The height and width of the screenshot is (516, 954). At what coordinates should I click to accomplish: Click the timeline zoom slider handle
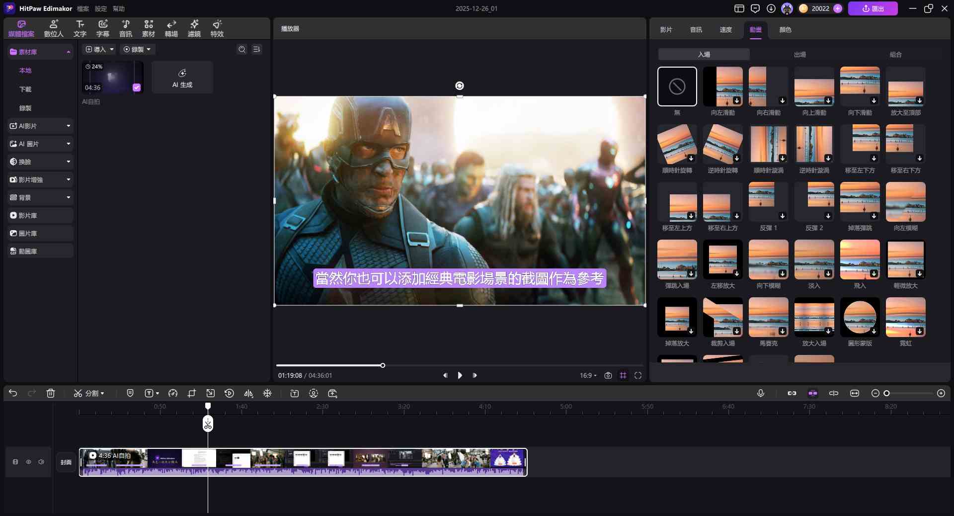pyautogui.click(x=886, y=393)
